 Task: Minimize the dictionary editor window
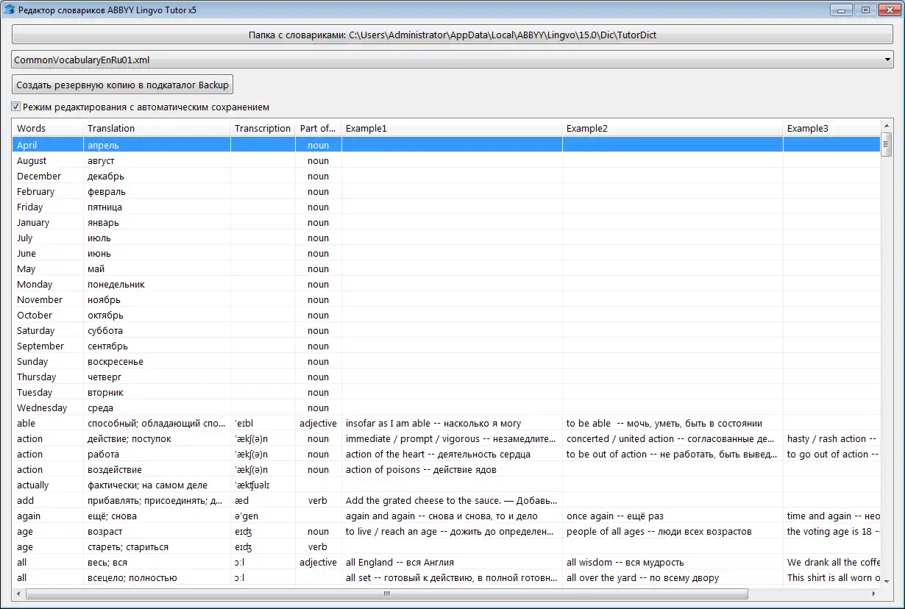click(x=842, y=10)
